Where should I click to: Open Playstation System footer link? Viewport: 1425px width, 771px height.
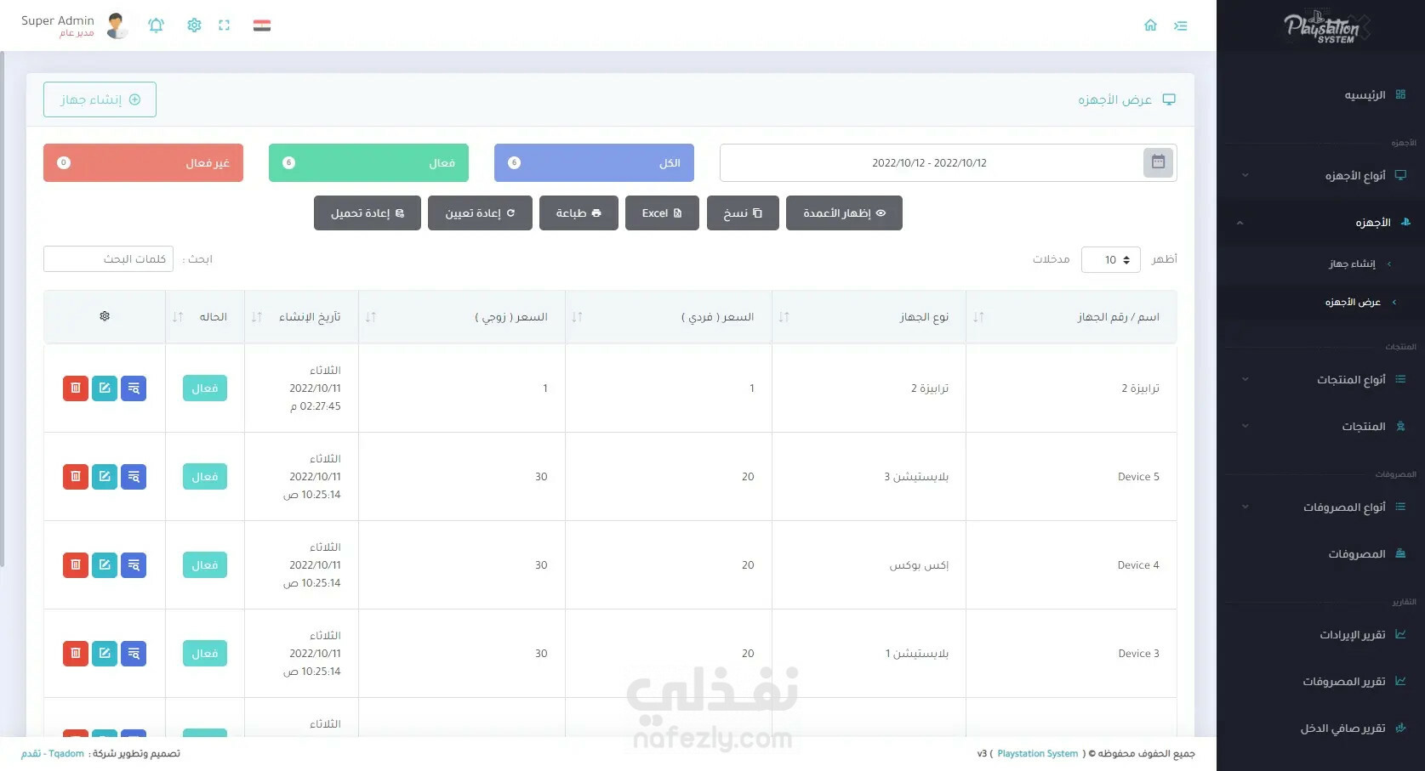(x=1037, y=754)
